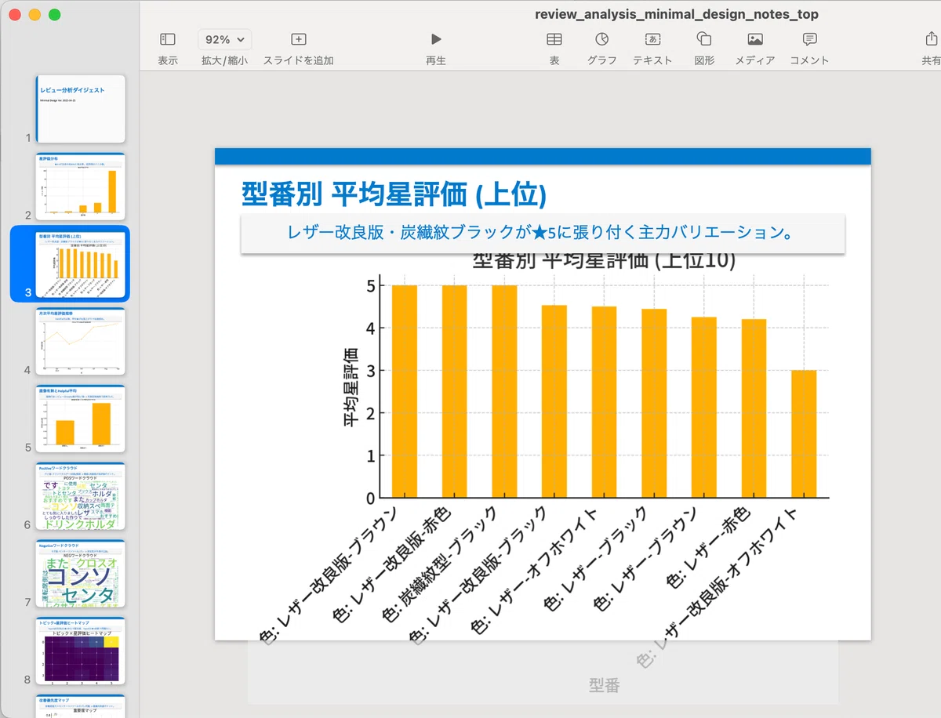
Task: Select slide 8 heatmap thumbnail
Action: 81,651
